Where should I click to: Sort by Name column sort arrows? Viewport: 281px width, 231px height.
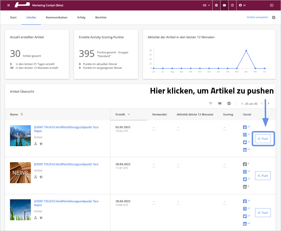click(22, 114)
